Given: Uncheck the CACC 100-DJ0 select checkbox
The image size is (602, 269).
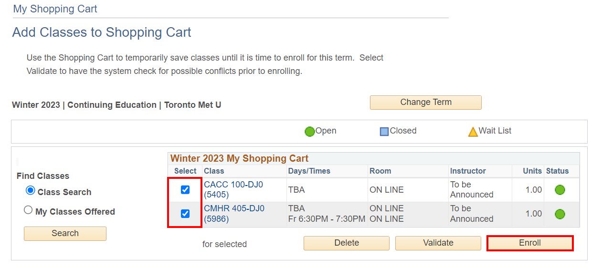Looking at the screenshot, I should 185,190.
